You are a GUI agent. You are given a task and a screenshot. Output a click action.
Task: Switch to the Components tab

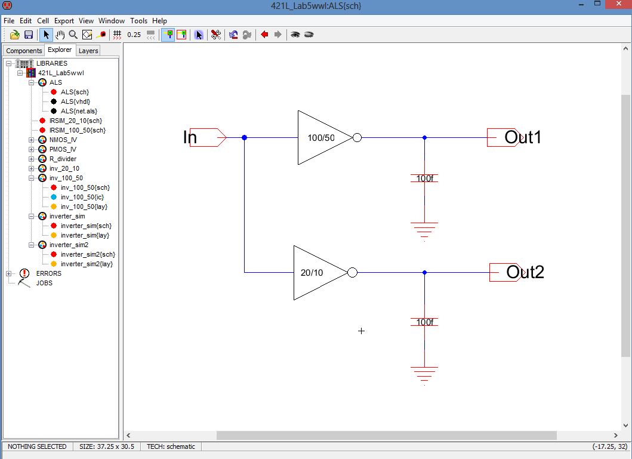pyautogui.click(x=24, y=51)
